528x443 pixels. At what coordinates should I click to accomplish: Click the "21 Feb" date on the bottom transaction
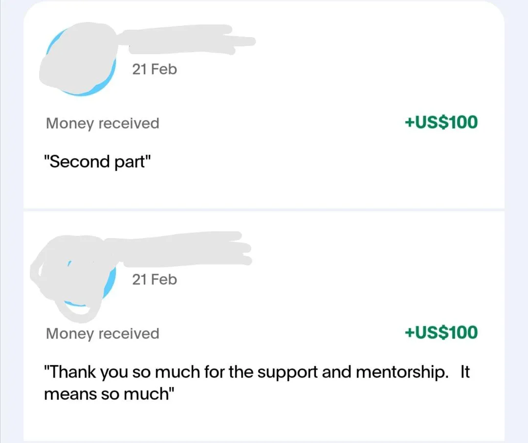coord(154,280)
